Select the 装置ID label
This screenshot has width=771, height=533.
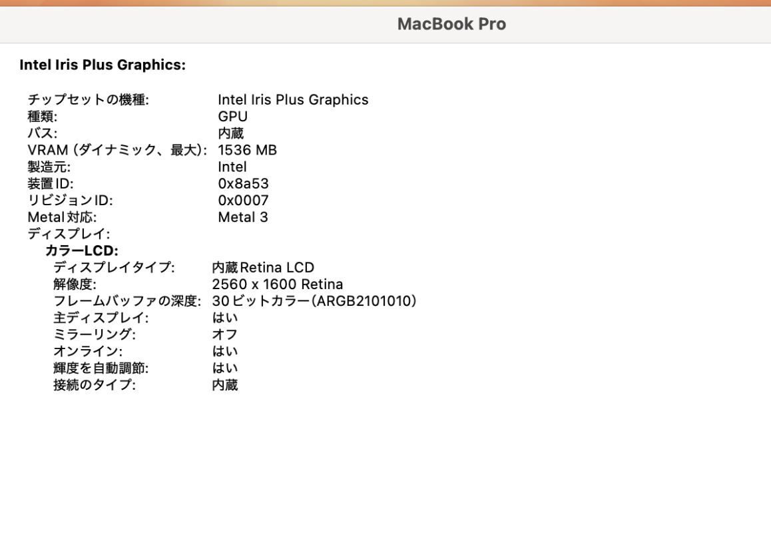pos(50,184)
